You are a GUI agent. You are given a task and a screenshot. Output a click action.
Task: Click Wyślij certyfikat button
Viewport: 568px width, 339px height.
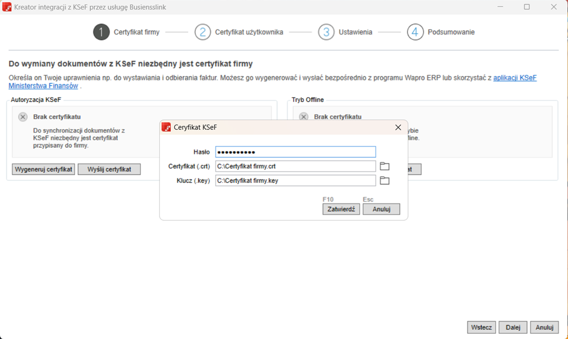point(109,169)
